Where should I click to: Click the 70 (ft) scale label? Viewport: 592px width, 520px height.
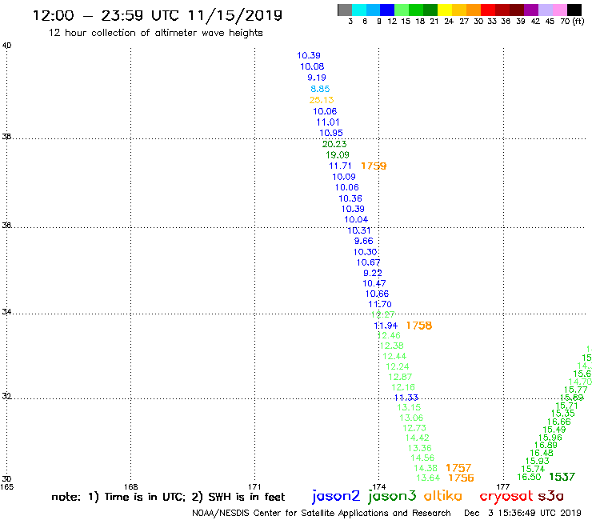pos(572,21)
